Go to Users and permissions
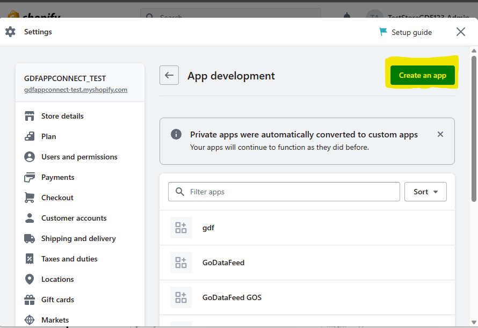 [80, 157]
